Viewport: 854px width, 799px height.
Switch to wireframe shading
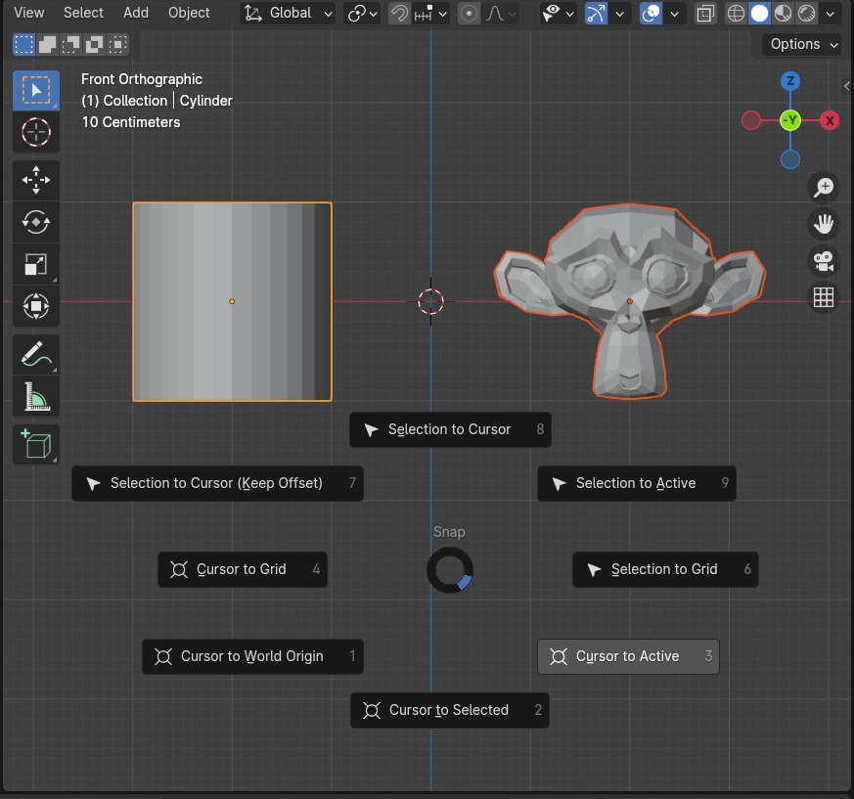coord(736,13)
